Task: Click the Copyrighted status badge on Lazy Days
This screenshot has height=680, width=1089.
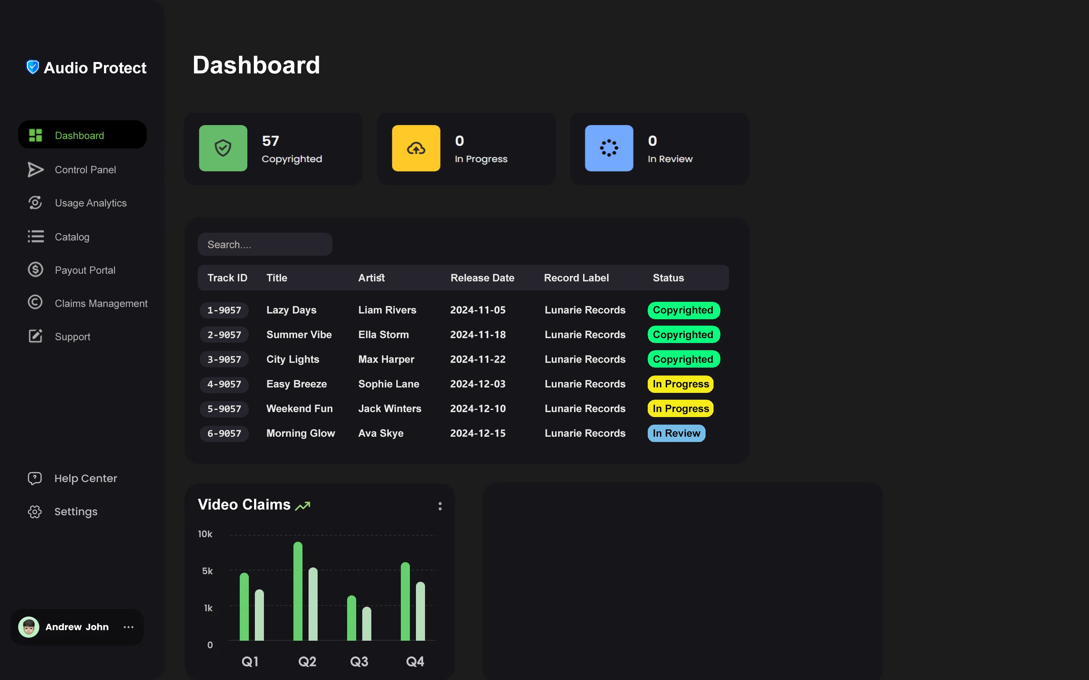Action: pos(683,309)
